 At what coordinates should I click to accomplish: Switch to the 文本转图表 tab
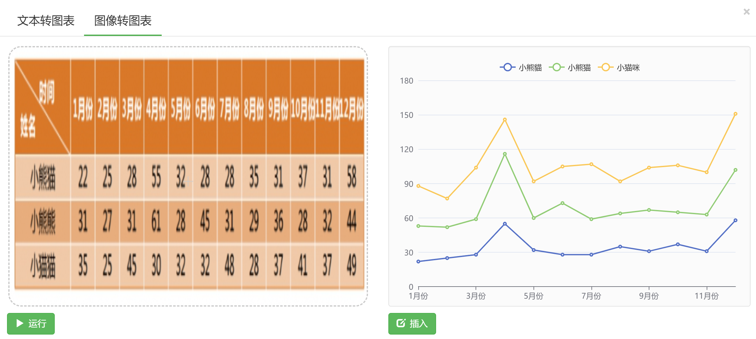pos(46,21)
